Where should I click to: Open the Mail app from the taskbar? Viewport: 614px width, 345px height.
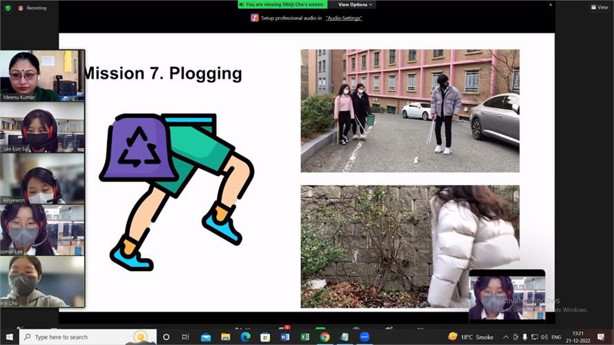click(x=205, y=337)
